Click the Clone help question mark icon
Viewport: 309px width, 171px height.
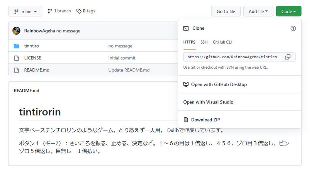coord(293,28)
